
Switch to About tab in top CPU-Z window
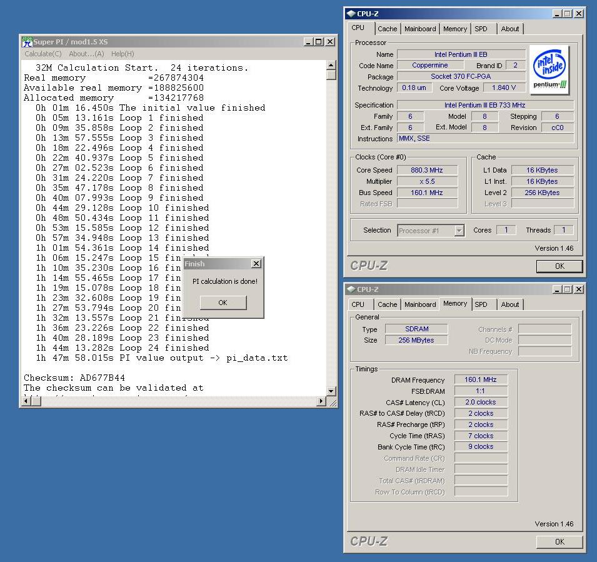point(510,29)
